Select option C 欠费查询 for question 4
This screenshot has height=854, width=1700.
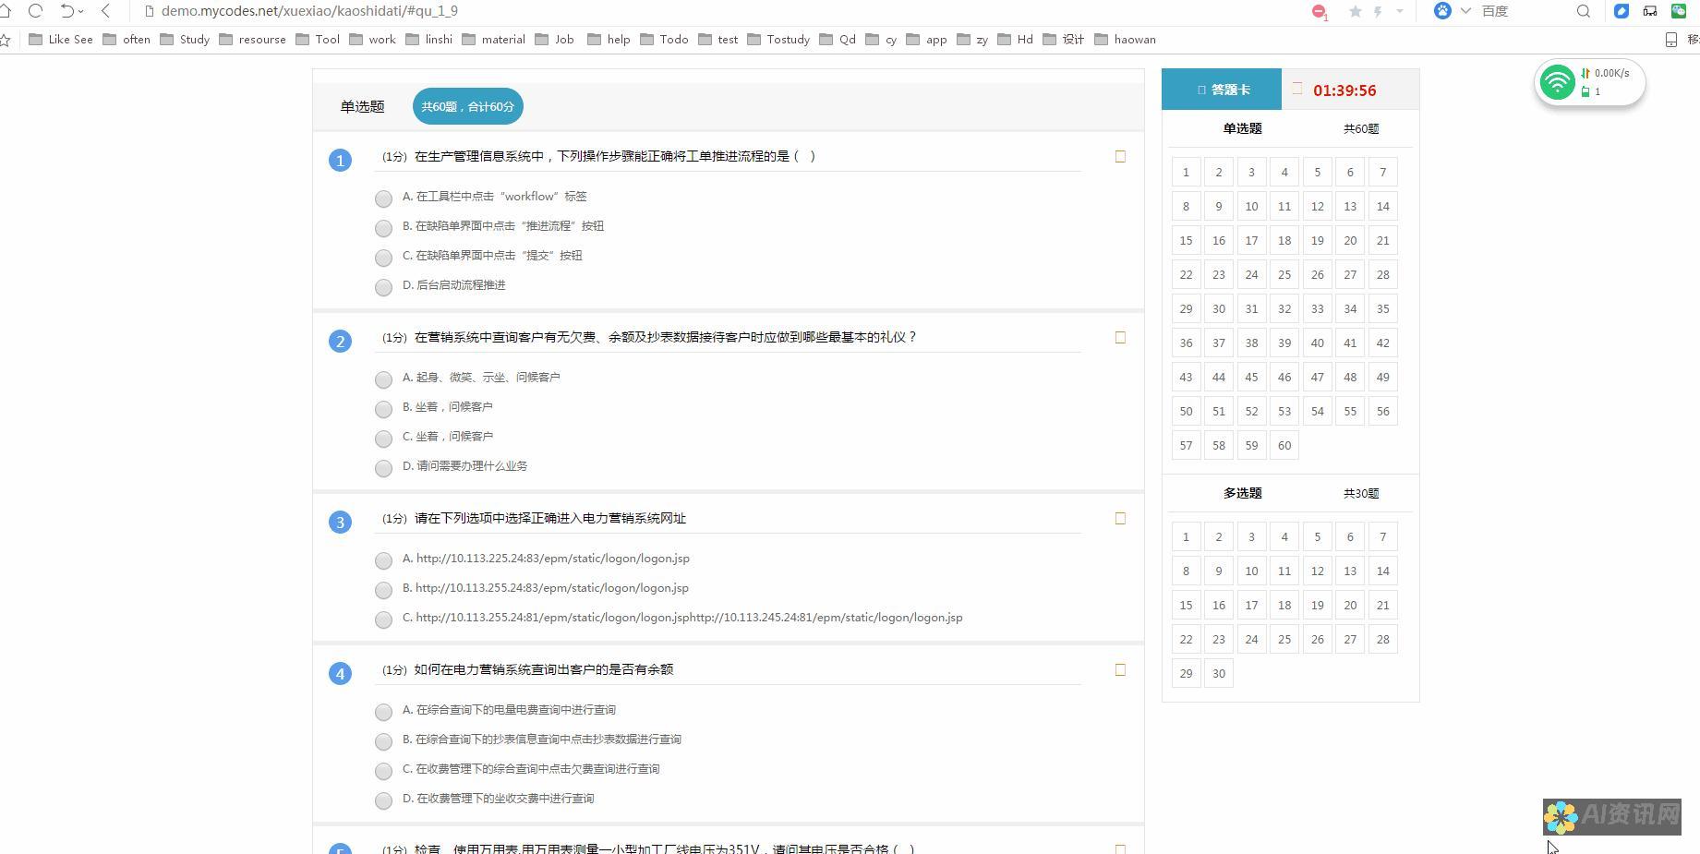click(383, 771)
